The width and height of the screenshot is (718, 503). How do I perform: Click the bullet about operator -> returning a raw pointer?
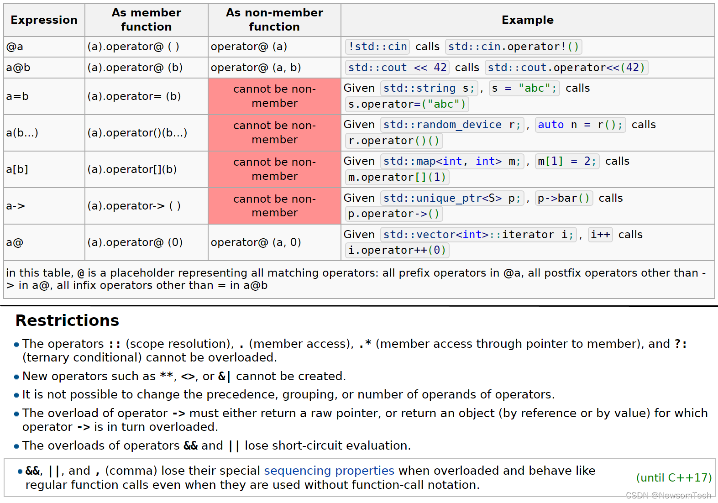tap(361, 420)
